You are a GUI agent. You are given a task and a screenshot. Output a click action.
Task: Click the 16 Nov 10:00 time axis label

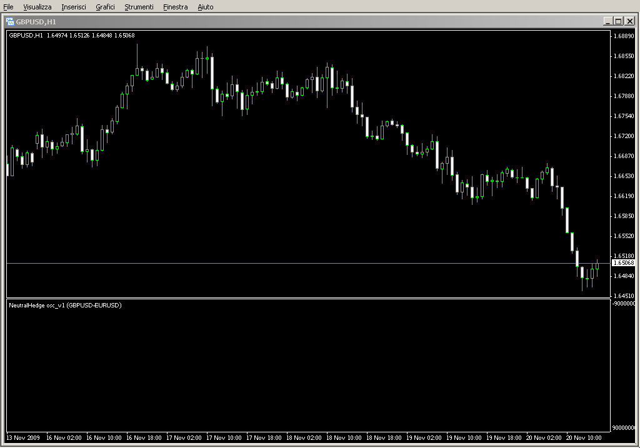click(x=104, y=438)
